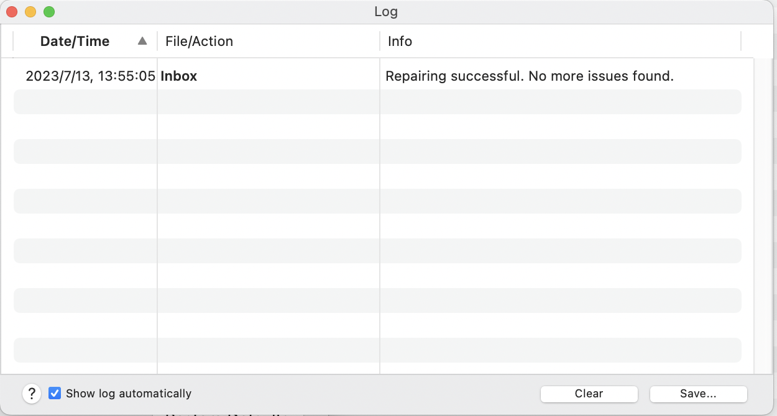
Task: Open the save dialog with Save... button
Action: [x=697, y=394]
